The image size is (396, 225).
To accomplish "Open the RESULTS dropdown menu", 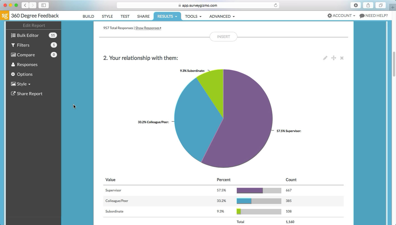I will (167, 16).
